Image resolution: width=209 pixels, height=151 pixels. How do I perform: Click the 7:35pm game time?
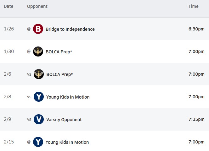(x=196, y=120)
